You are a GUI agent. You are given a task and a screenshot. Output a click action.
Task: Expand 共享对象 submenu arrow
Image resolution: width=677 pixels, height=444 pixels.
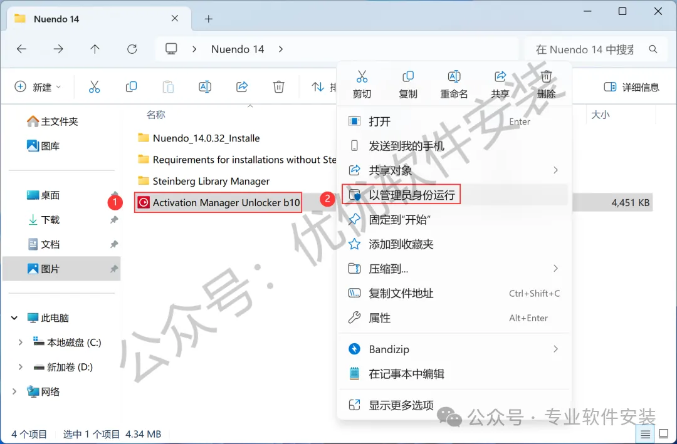pos(555,170)
